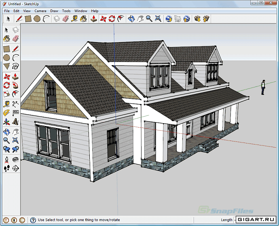Select the Paint Bucket in the top toolbar
The width and height of the screenshot is (279, 226).
[x=83, y=19]
